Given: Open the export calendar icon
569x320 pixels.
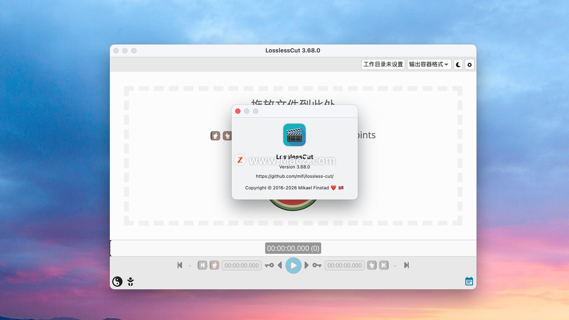Looking at the screenshot, I should coord(469,281).
